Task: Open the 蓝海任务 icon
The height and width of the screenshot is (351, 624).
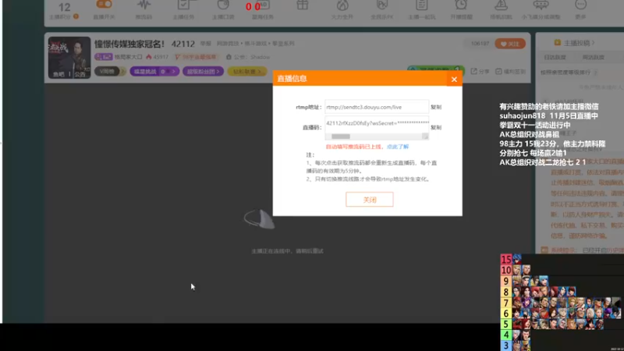Action: tap(263, 5)
